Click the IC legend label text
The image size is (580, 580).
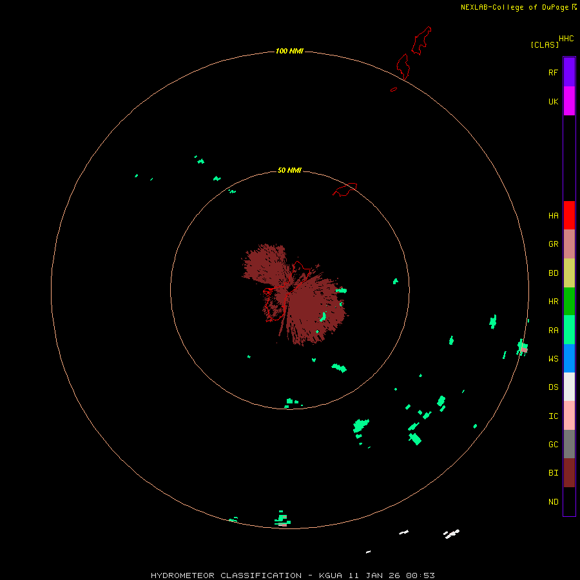coord(553,416)
